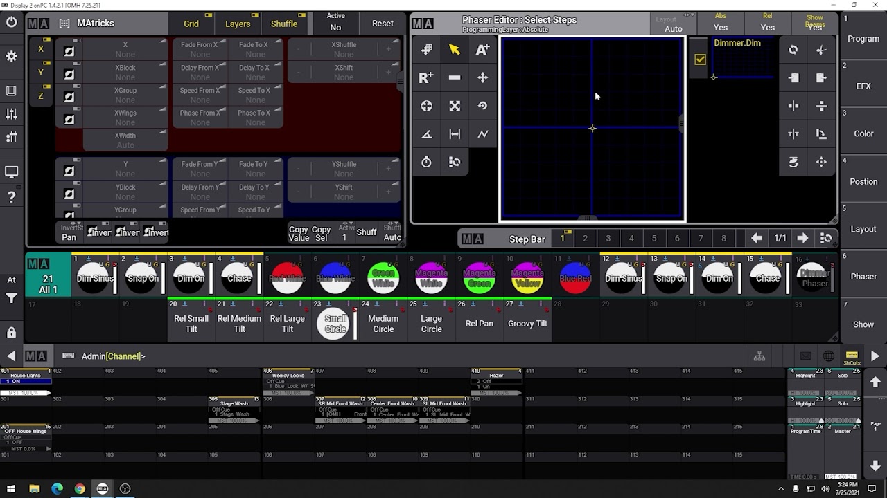Open the Color view in right sidebar

(x=863, y=133)
